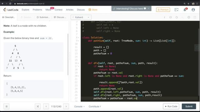This screenshot has width=200, height=112.
Task: Bookmark page with star icon
Action: (x=188, y=3)
